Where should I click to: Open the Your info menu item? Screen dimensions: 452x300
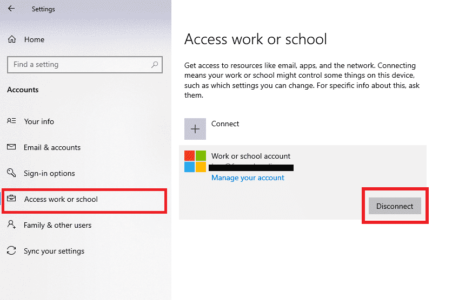click(39, 121)
